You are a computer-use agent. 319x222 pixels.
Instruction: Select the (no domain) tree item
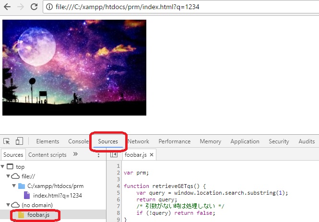[37, 205]
